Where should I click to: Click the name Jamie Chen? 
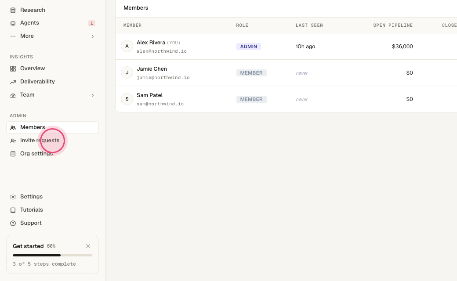(x=152, y=69)
